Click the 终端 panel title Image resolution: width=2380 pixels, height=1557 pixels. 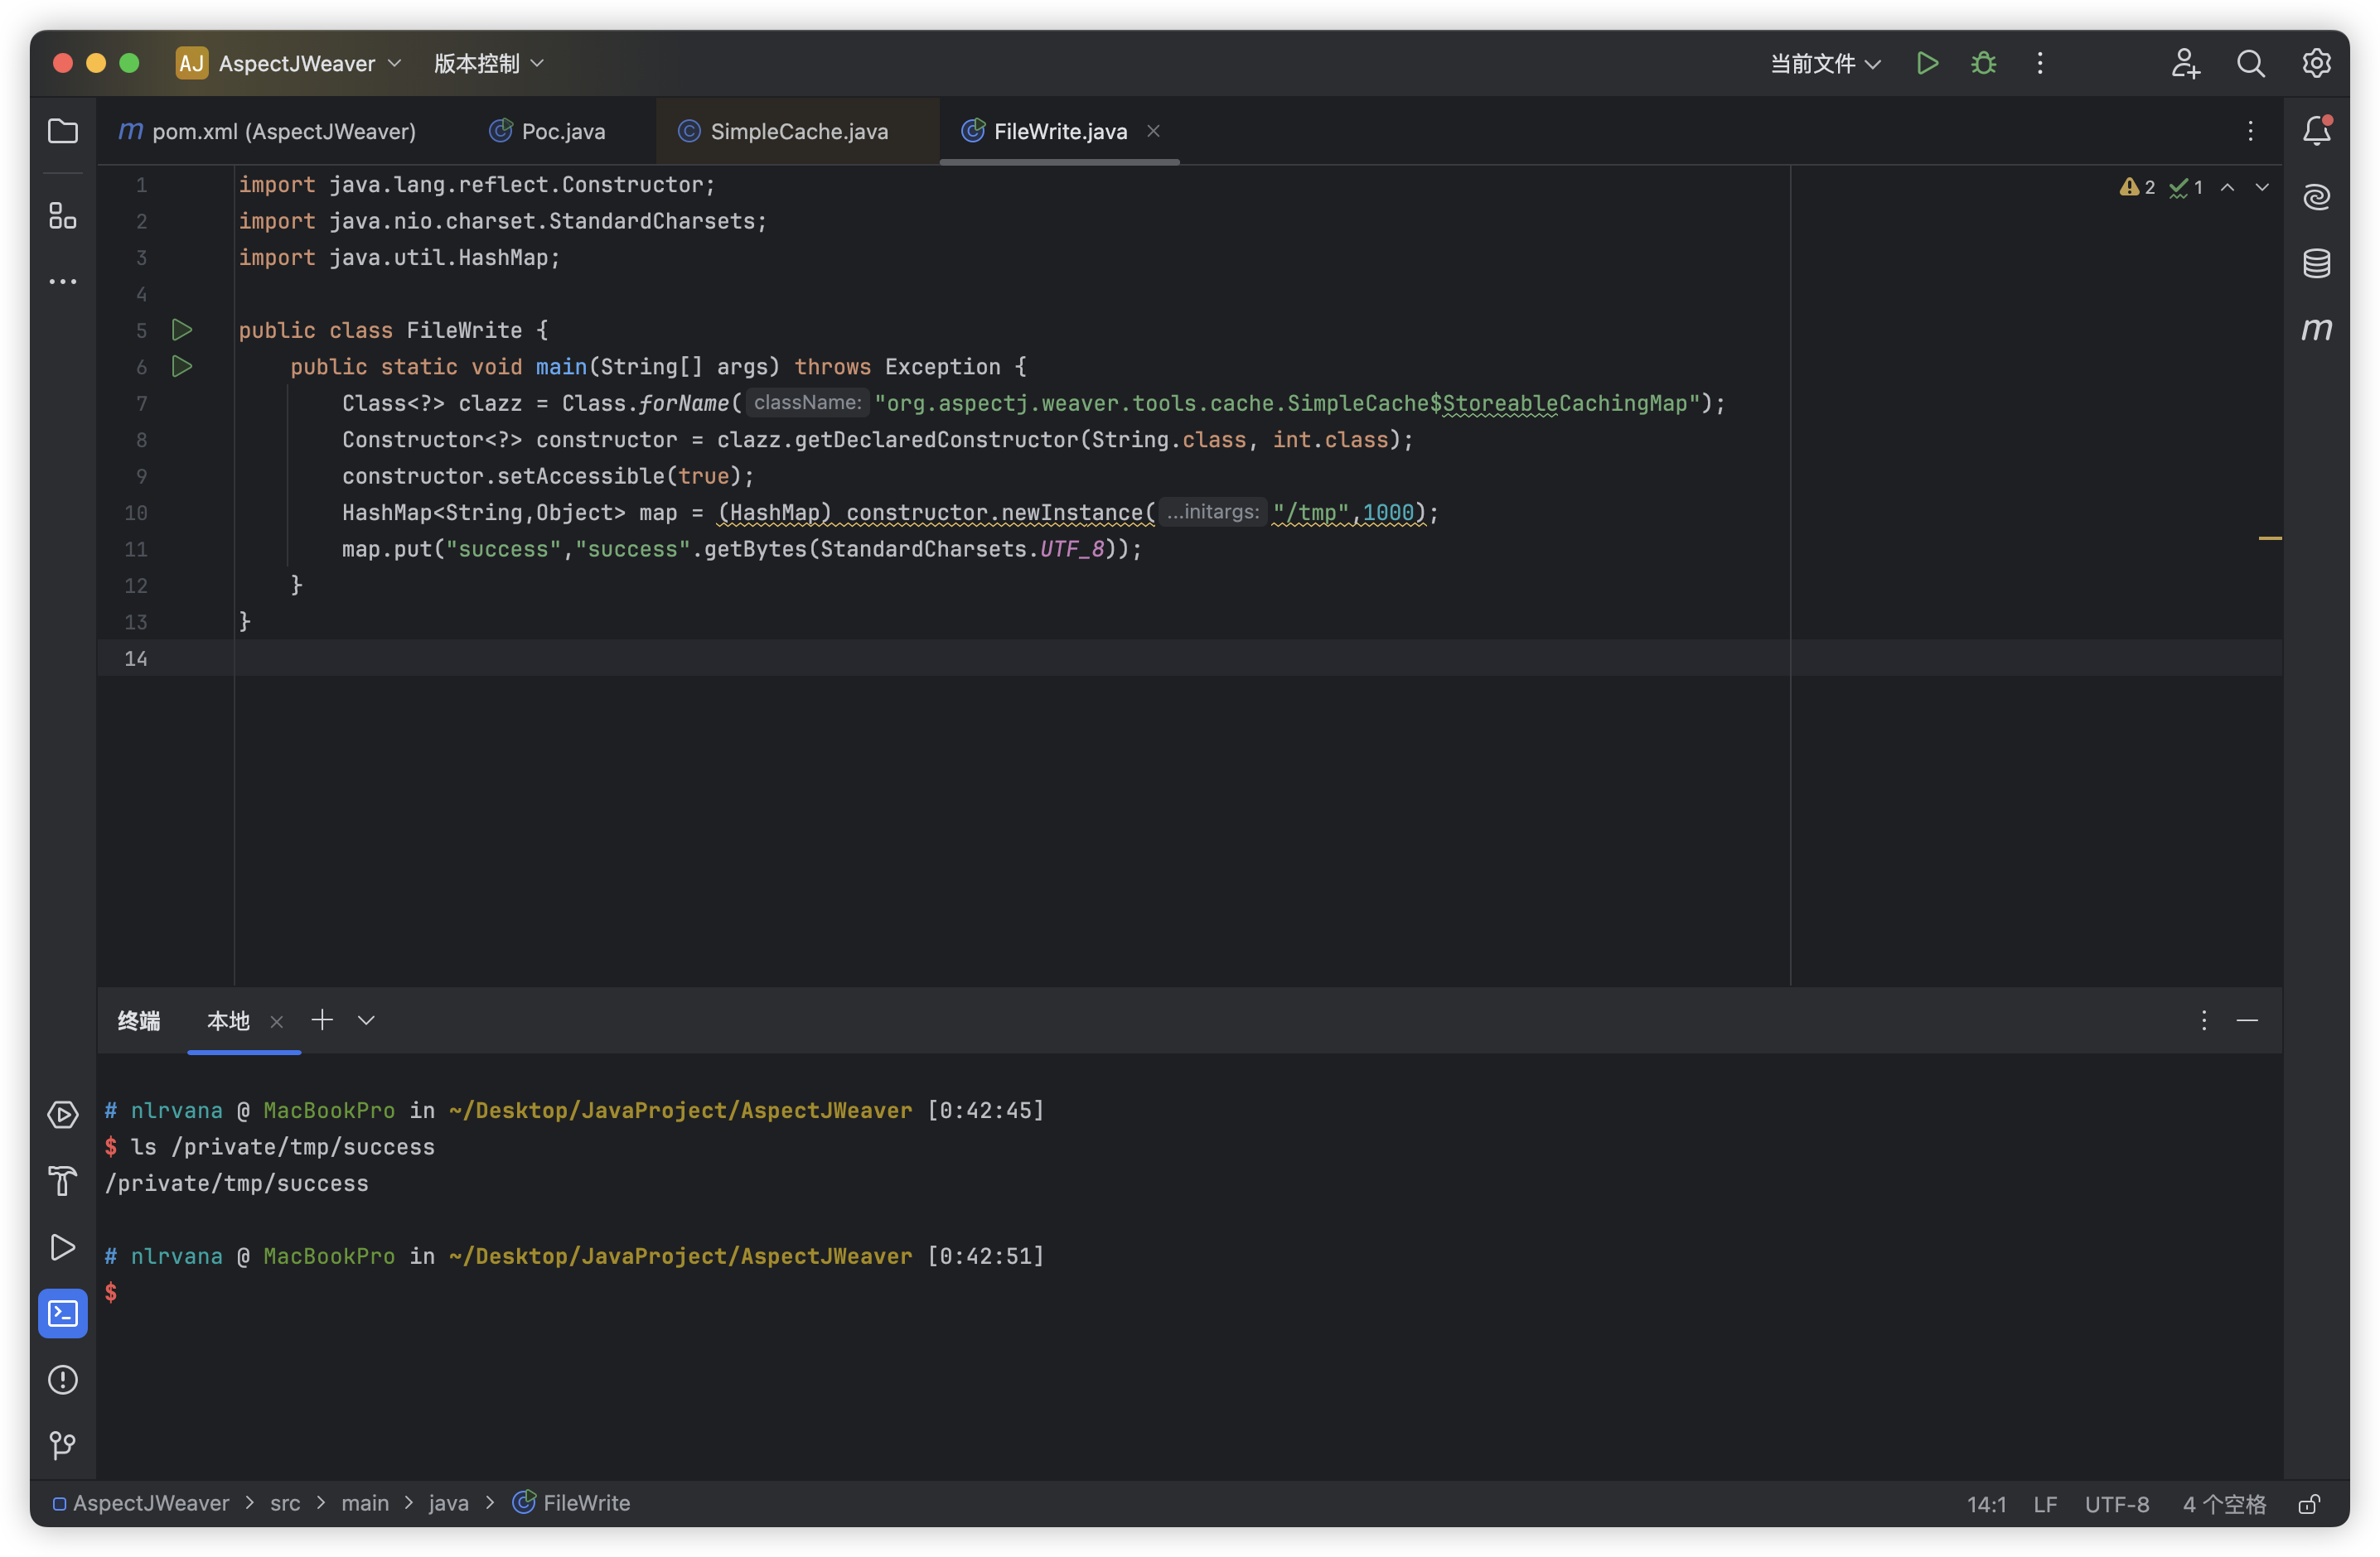(139, 1020)
